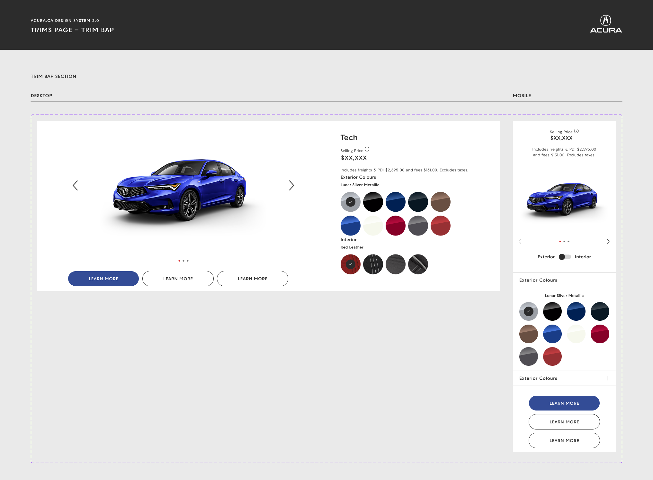Toggle the Exterior/Interior switch in mobile view
Screen dimensions: 653x480
[565, 257]
